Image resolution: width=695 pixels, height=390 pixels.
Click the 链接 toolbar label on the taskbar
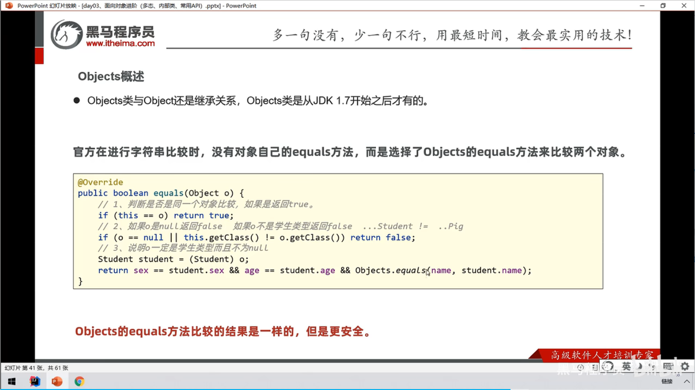tap(668, 381)
